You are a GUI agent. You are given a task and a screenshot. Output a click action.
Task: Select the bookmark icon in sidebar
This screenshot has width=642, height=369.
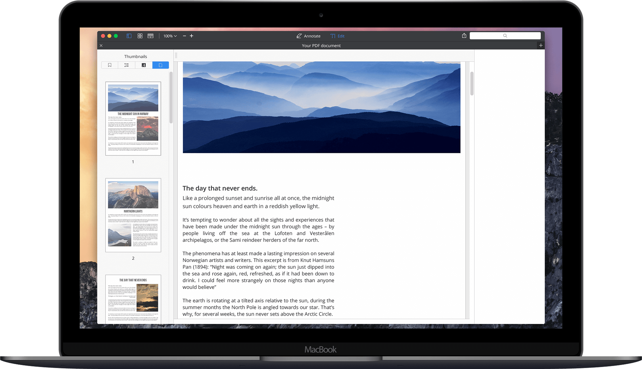pyautogui.click(x=109, y=65)
